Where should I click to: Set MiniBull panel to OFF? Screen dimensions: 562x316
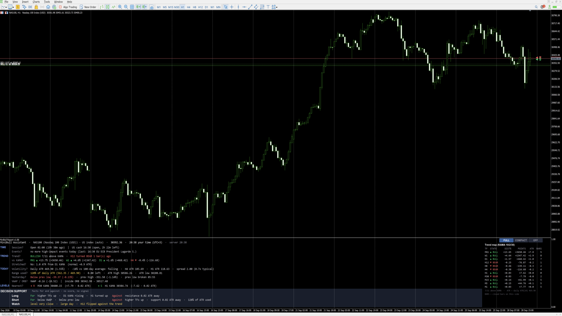[x=535, y=240]
